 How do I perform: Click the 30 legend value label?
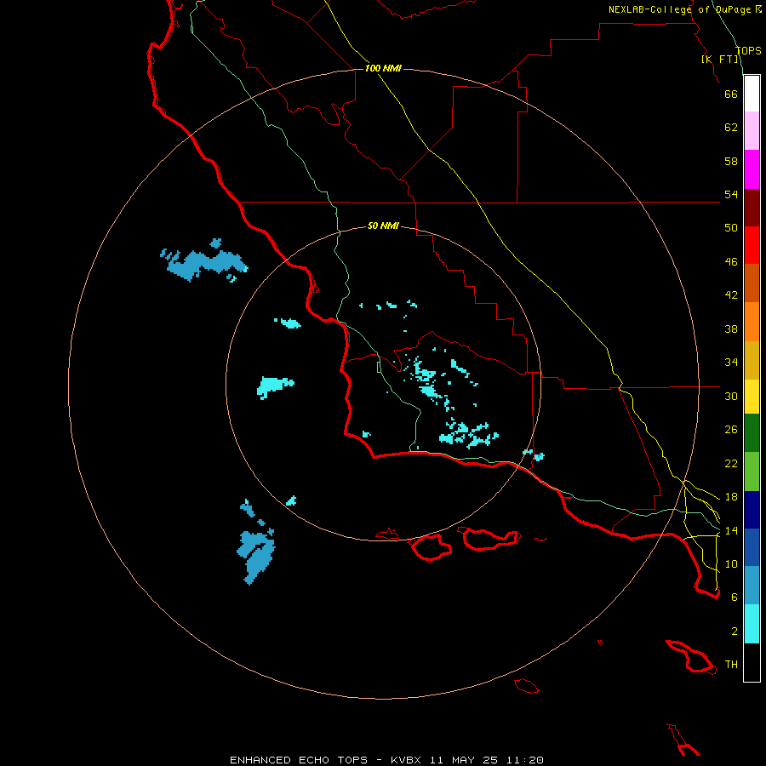tap(731, 396)
